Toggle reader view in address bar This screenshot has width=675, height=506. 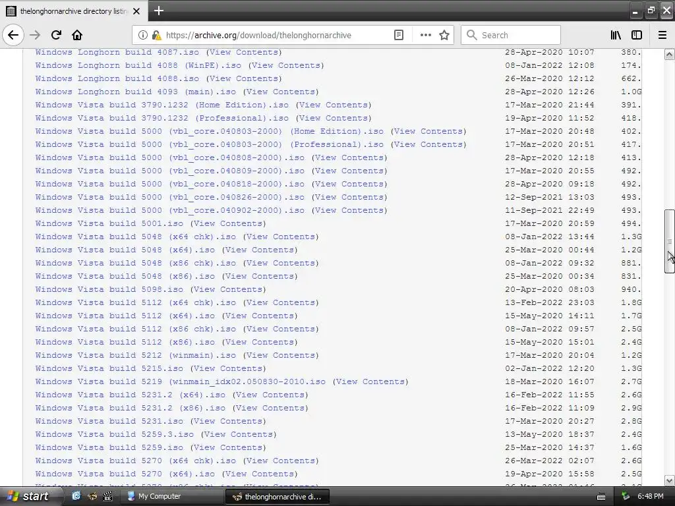tap(399, 36)
